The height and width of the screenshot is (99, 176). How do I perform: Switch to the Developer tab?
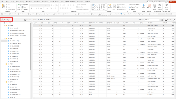[x=80, y=2]
